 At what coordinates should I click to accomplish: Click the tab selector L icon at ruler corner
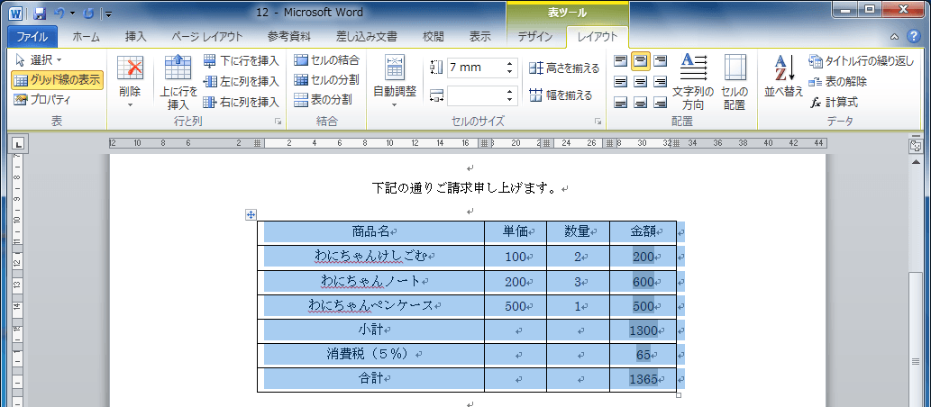[18, 143]
